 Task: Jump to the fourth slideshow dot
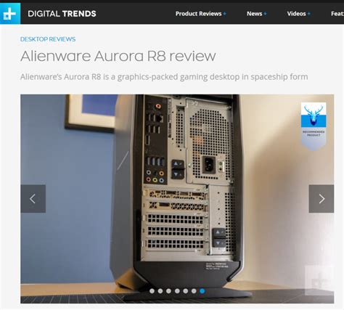177,291
